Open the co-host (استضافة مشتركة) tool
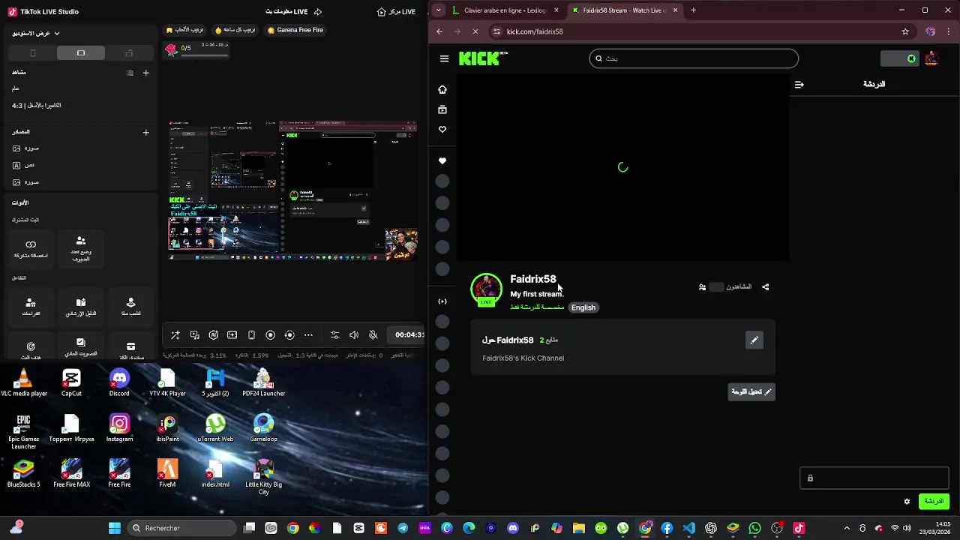 pos(31,250)
